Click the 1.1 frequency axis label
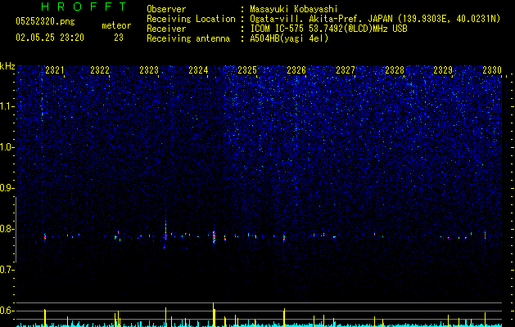 pos(7,106)
